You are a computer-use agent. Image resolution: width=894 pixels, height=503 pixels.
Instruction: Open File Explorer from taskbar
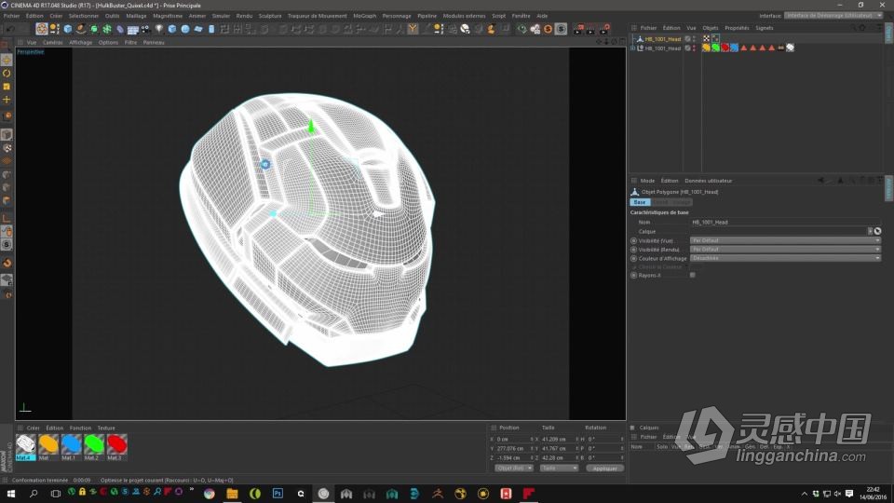pos(232,494)
